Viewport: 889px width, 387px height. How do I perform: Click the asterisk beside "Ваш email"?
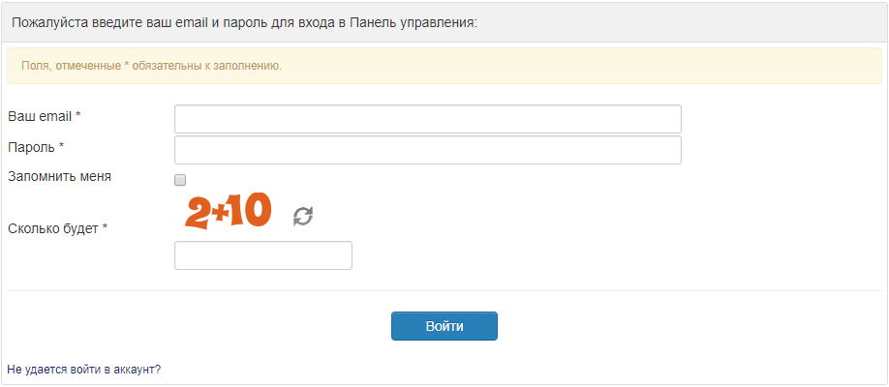[78, 116]
